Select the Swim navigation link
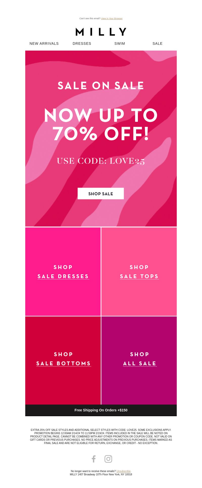 (120, 43)
